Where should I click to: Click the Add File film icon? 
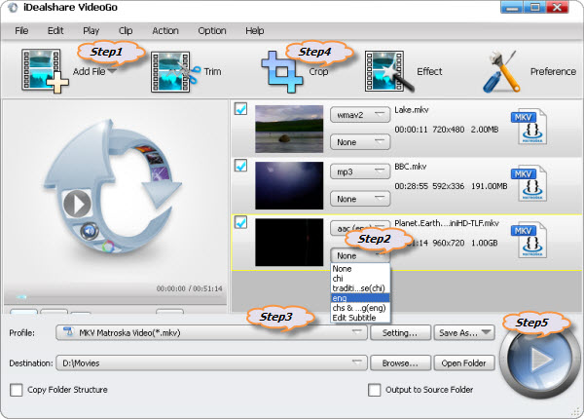pyautogui.click(x=45, y=70)
